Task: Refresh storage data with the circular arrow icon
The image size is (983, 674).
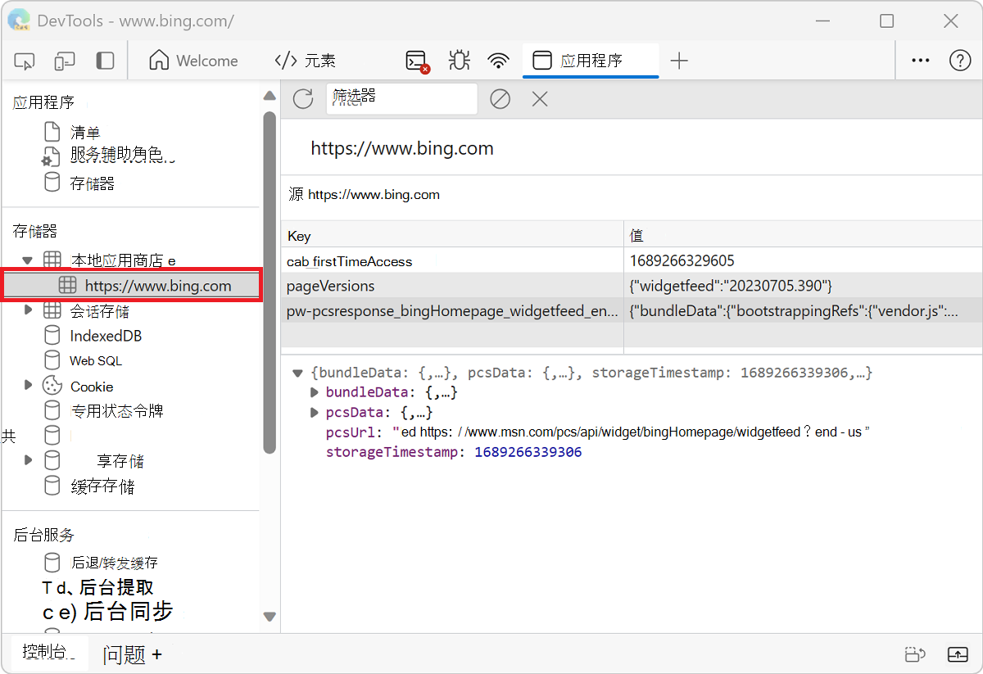Action: pos(302,98)
